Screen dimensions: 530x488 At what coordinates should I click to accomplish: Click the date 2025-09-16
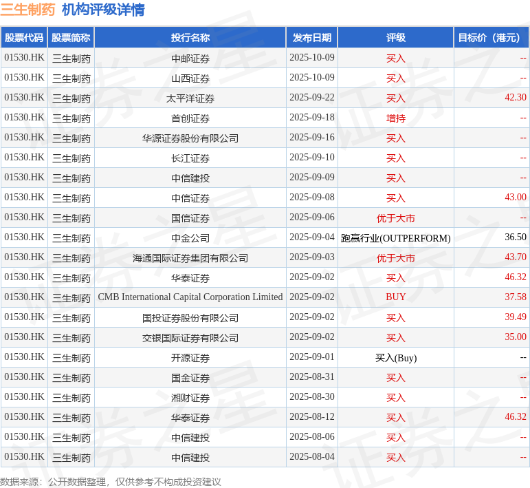(x=311, y=138)
